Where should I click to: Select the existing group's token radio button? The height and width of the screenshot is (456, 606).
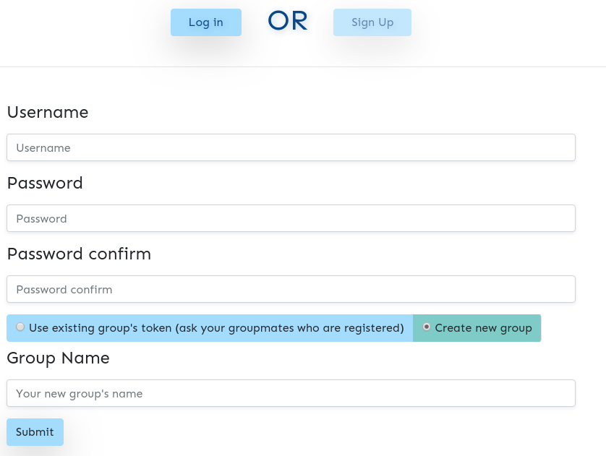[x=20, y=327]
